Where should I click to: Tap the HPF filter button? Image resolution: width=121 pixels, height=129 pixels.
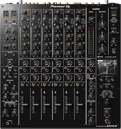click(14, 55)
